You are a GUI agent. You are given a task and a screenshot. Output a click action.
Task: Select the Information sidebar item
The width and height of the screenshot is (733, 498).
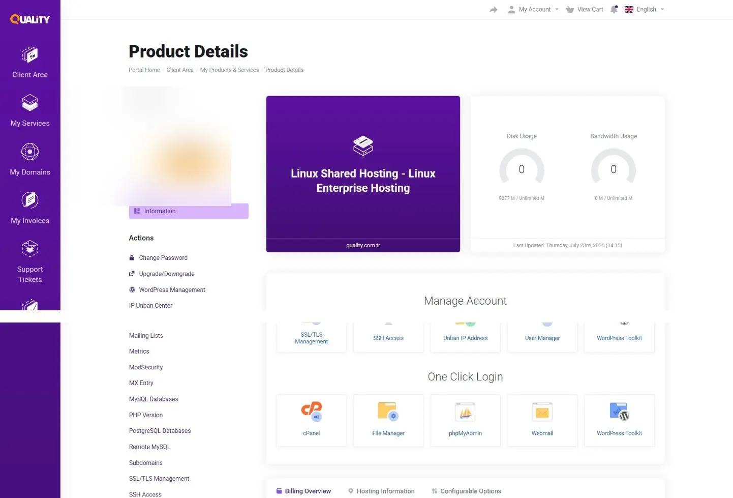tap(189, 211)
